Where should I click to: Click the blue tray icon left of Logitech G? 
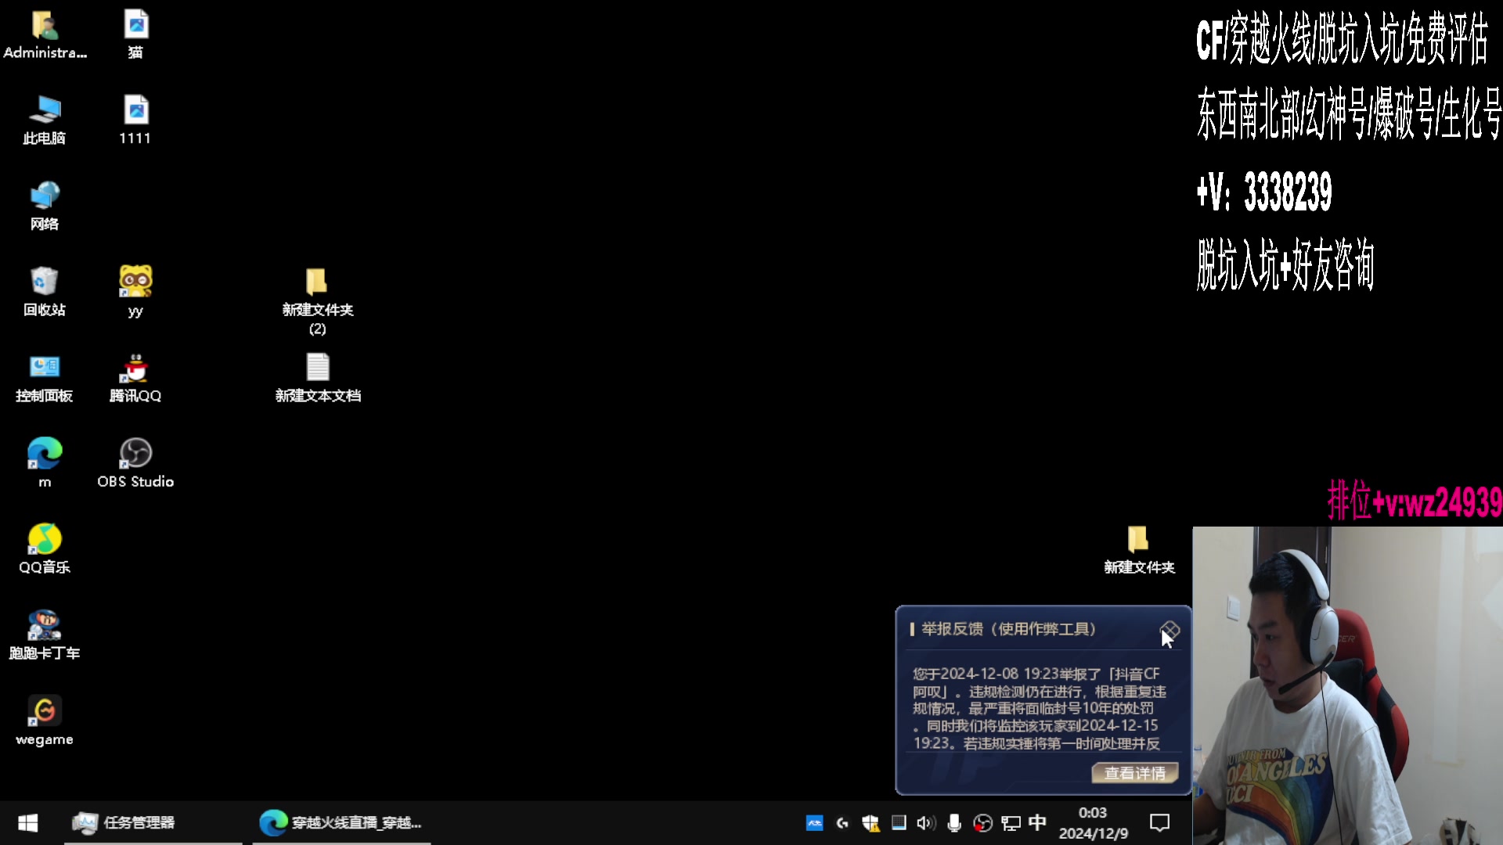coord(814,823)
